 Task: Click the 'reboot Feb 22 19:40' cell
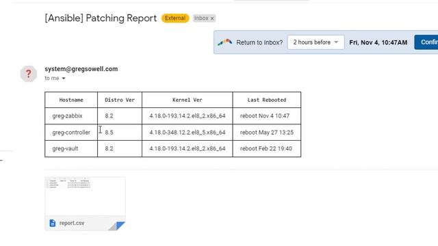[x=267, y=148]
